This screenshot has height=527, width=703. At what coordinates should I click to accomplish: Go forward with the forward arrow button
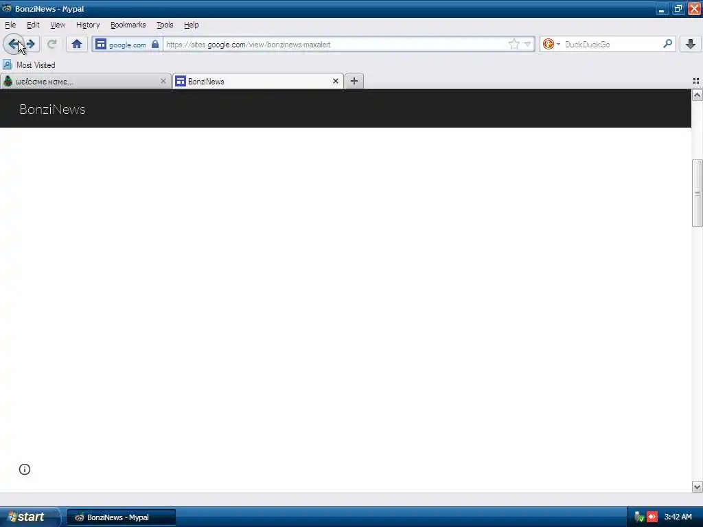coord(31,44)
